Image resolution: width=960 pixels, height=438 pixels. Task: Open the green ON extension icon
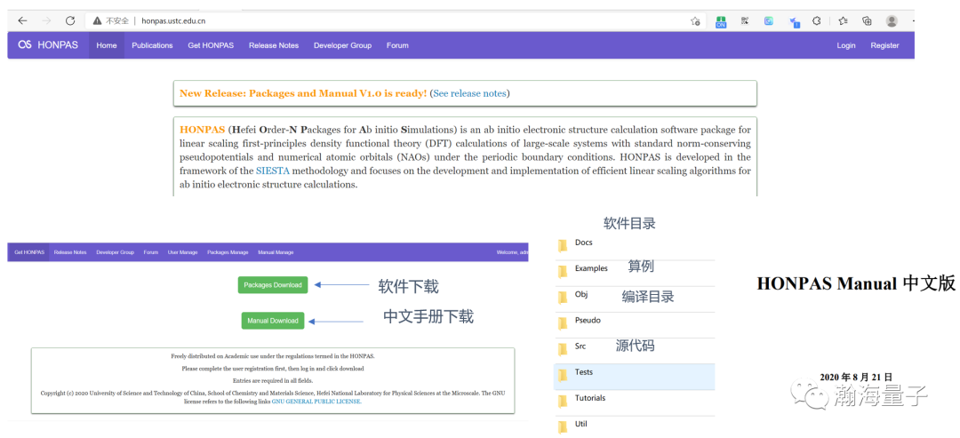pos(721,21)
